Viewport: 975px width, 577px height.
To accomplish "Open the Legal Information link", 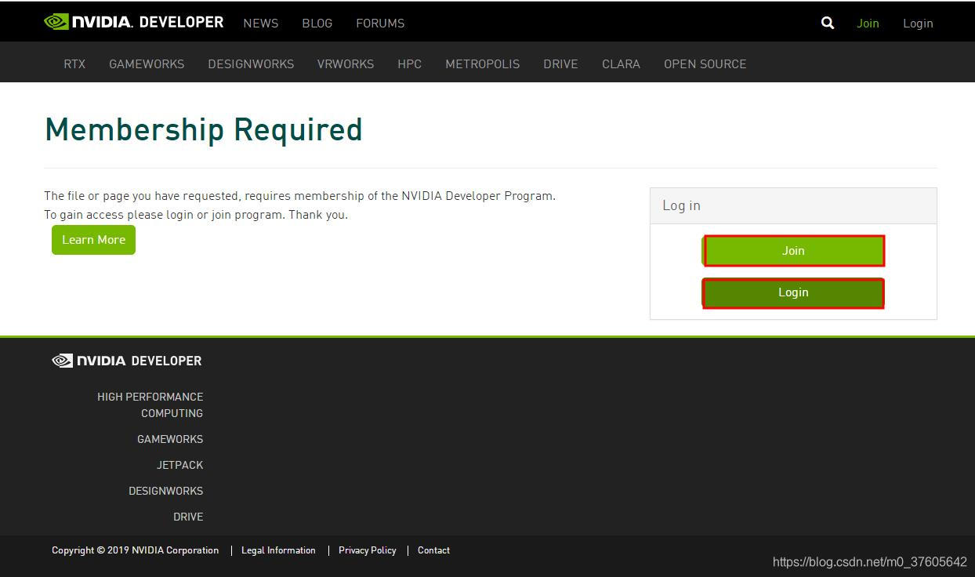I will [278, 550].
